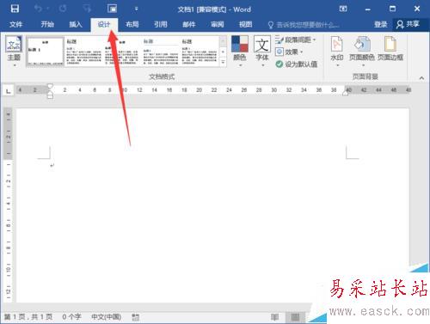Click the Tell Me search box with lightbulb

[x=304, y=25]
